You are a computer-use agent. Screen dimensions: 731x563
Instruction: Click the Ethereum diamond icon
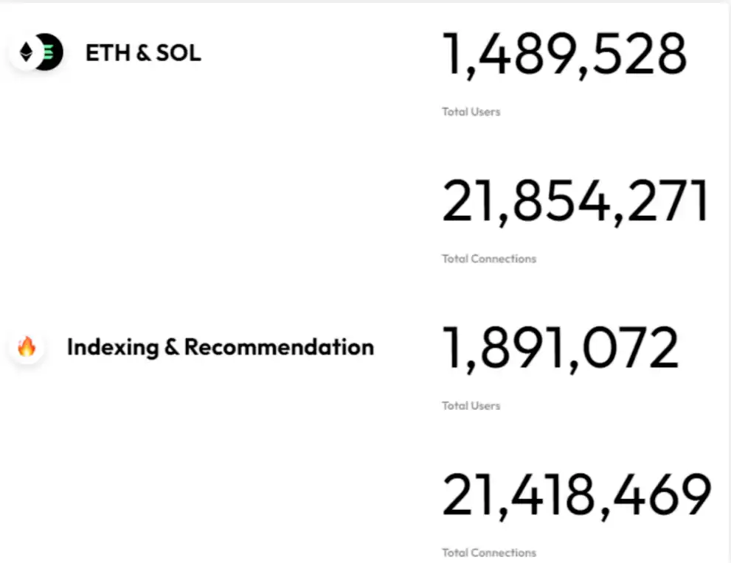click(27, 53)
